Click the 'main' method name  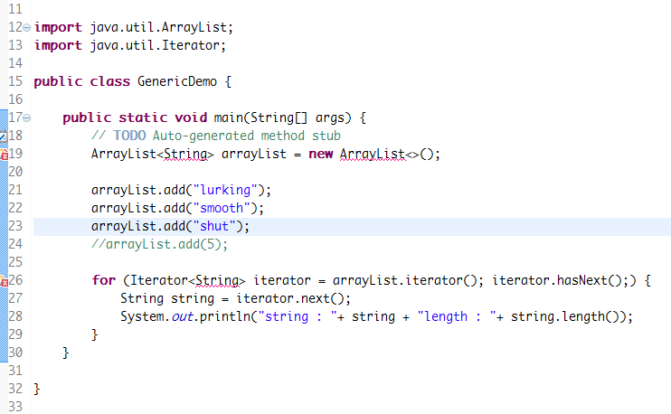coord(228,118)
